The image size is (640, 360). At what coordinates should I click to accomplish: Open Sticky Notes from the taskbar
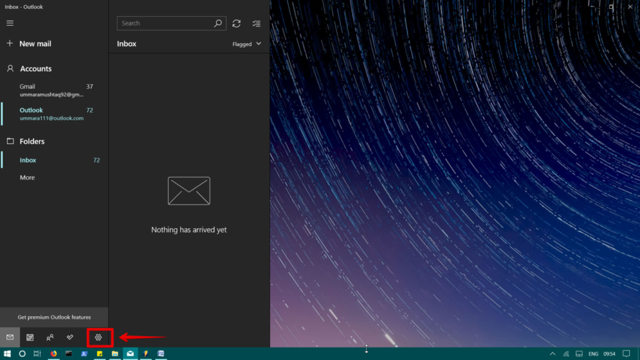pyautogui.click(x=99, y=354)
